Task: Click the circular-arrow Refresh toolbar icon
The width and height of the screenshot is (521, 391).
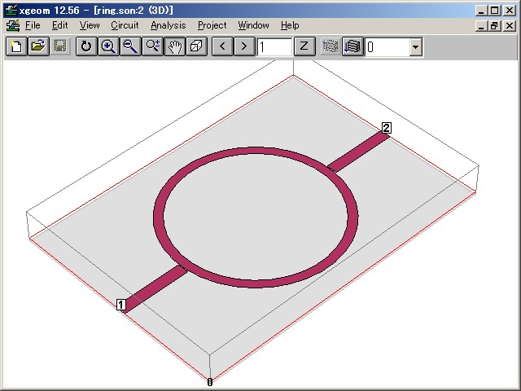Action: coord(86,46)
